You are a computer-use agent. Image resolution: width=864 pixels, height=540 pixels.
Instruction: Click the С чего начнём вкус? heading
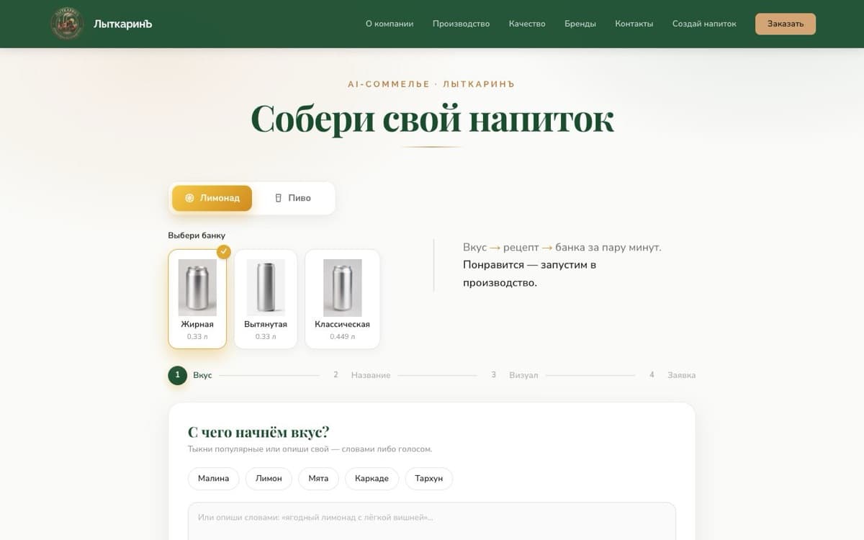pyautogui.click(x=258, y=432)
